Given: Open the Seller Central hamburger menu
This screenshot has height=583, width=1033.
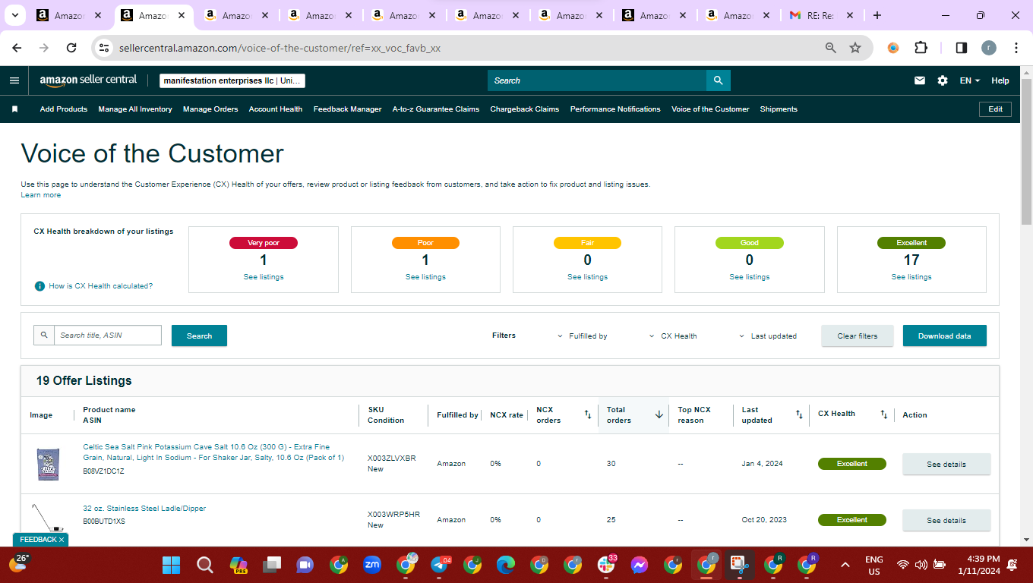Looking at the screenshot, I should pos(14,80).
